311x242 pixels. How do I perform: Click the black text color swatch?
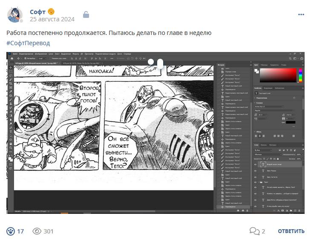291,122
